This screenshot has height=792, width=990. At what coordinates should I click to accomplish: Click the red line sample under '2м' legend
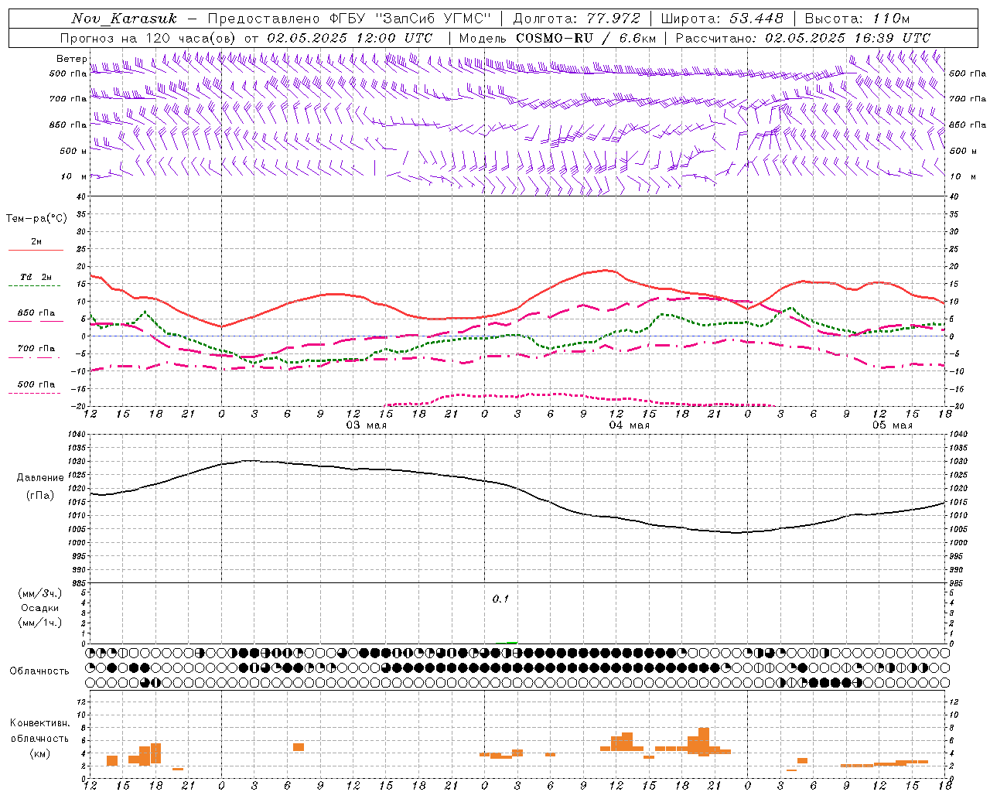click(x=36, y=251)
